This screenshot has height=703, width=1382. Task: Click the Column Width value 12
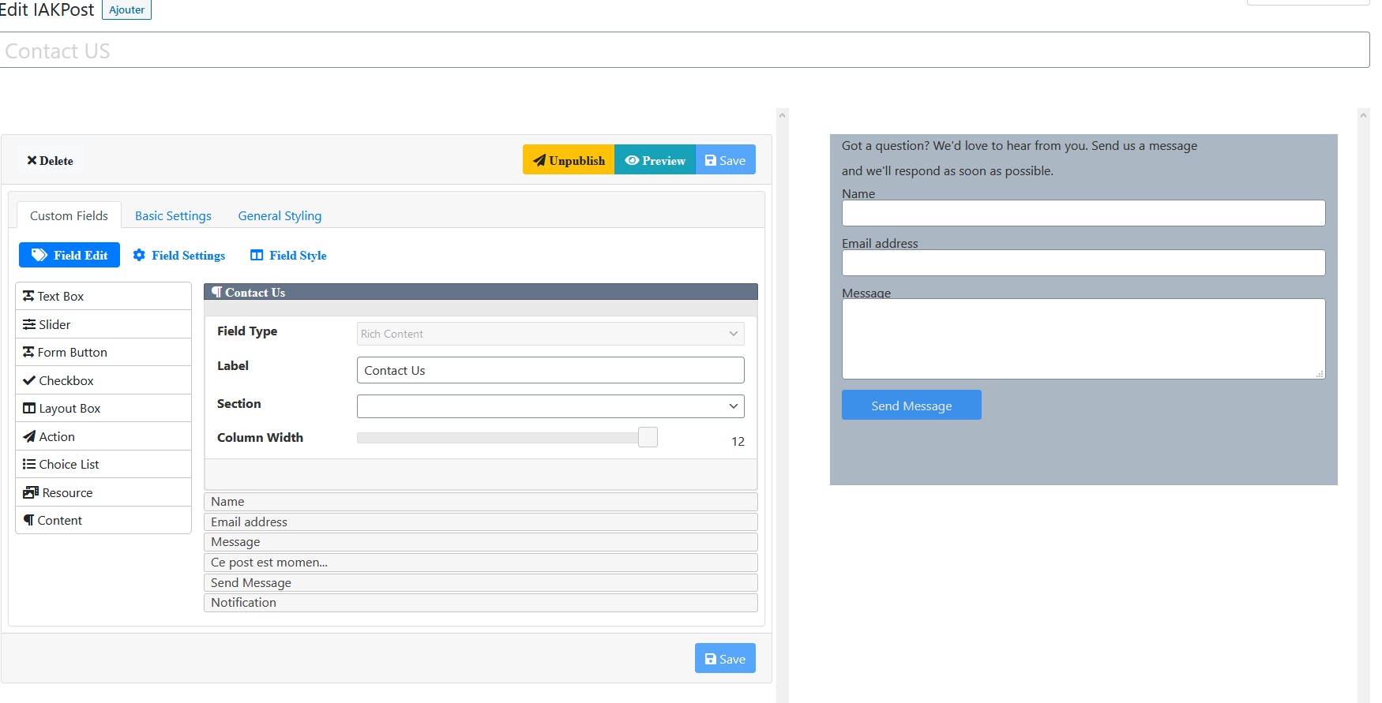[x=738, y=441]
